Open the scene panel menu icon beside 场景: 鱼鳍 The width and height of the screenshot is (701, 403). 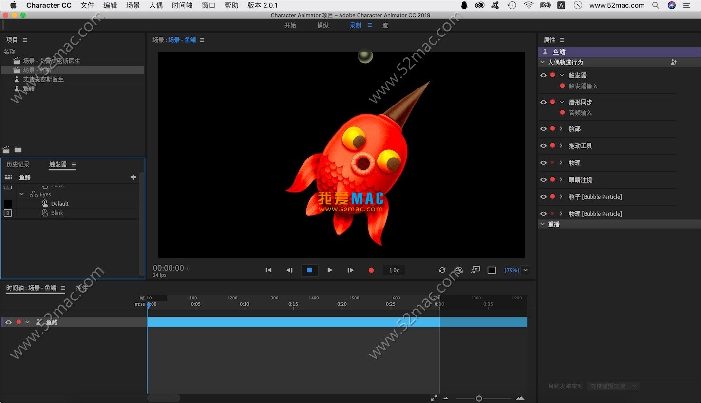[202, 40]
